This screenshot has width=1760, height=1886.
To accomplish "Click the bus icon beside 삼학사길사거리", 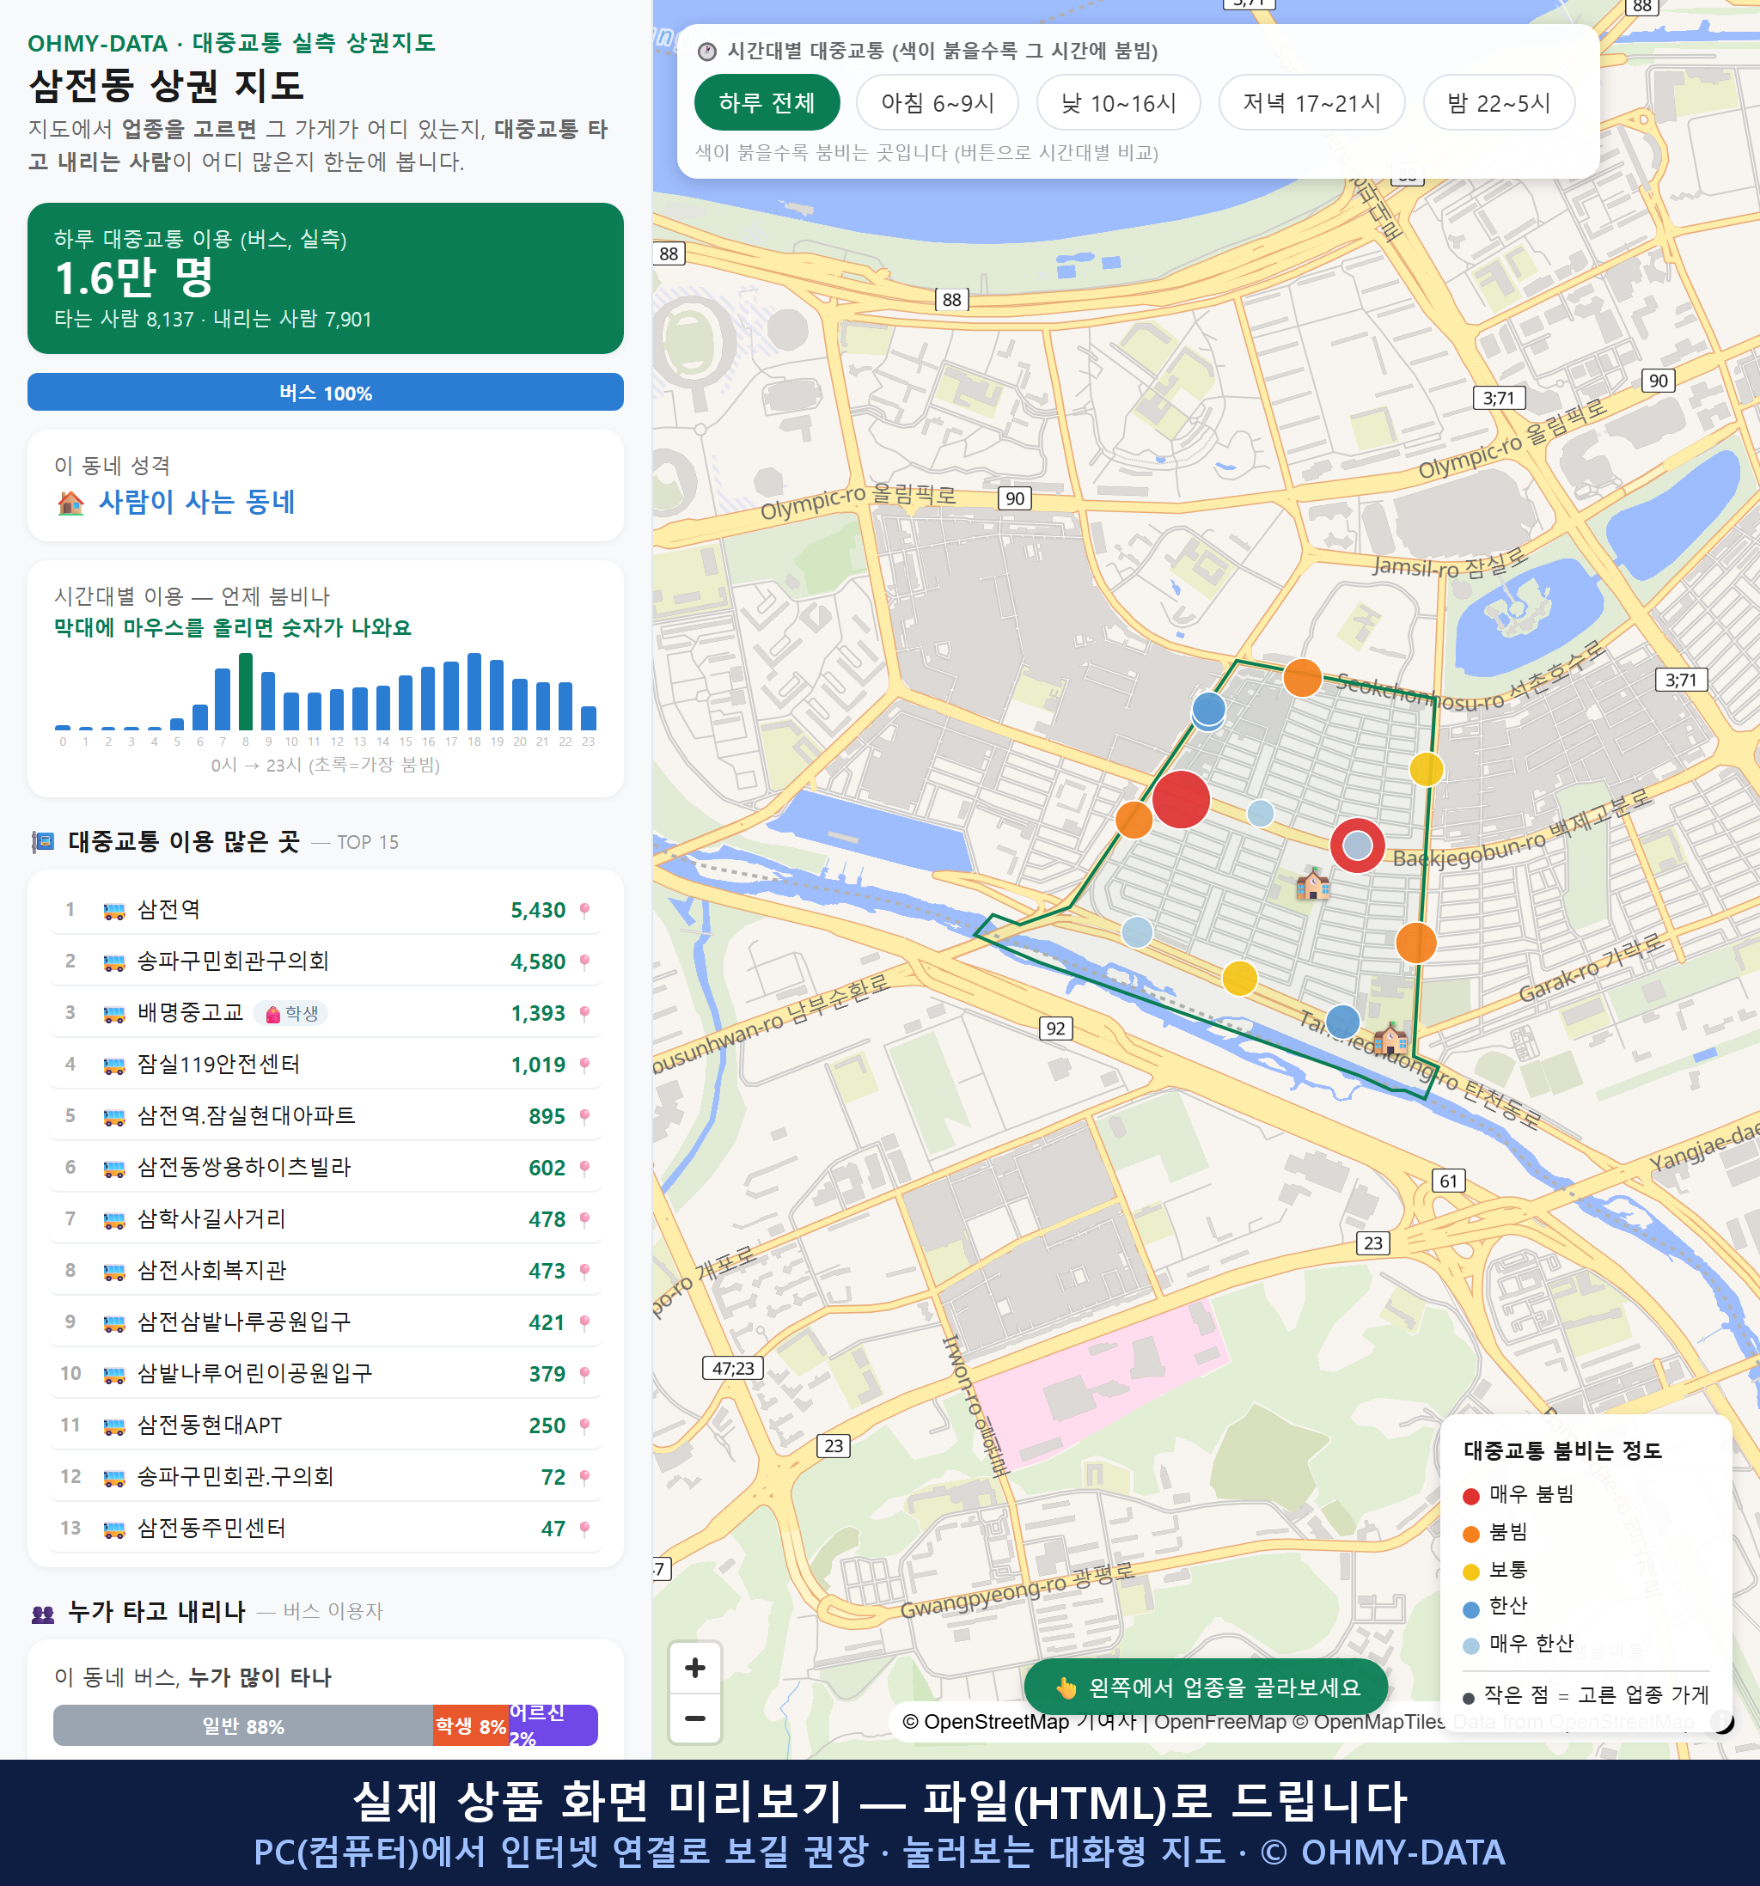I will pyautogui.click(x=113, y=1220).
